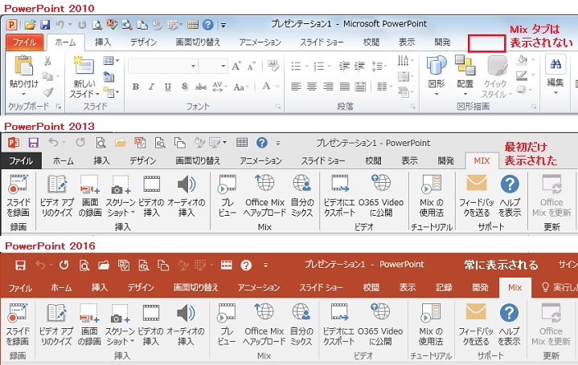Click オーディオの挿入 in PowerPoint 2013
Screen dimensions: 578x365
(187, 196)
